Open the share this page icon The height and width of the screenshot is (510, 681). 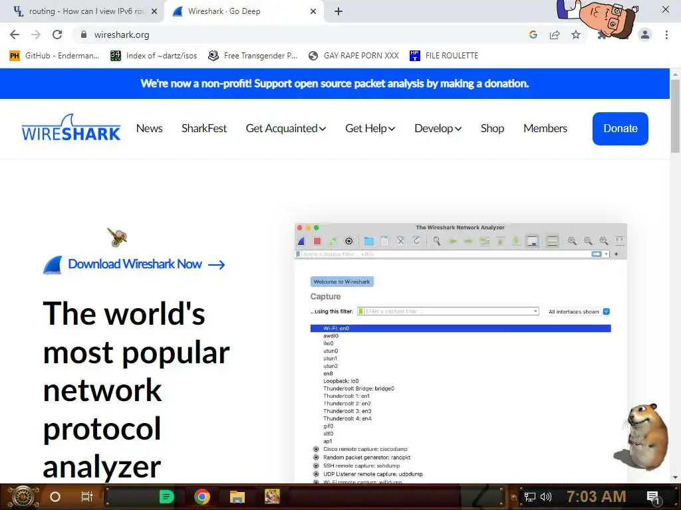[x=555, y=35]
